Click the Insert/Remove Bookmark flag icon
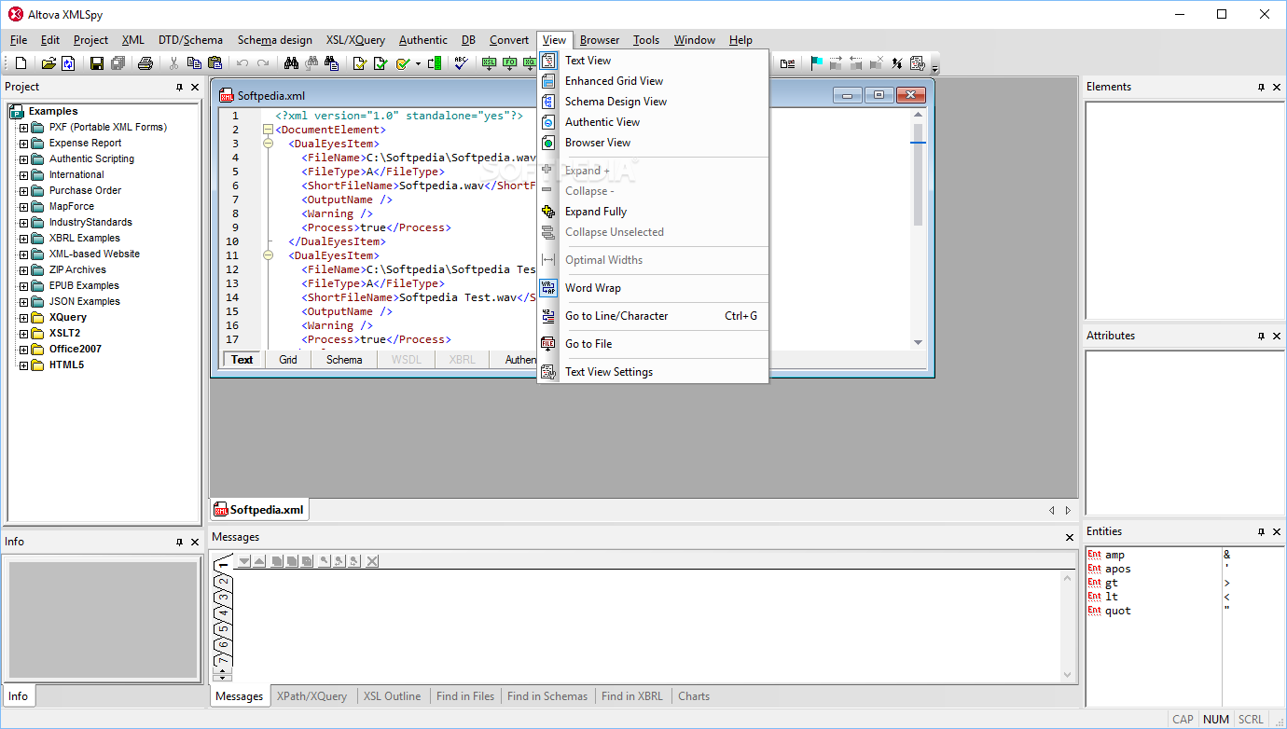 tap(817, 63)
